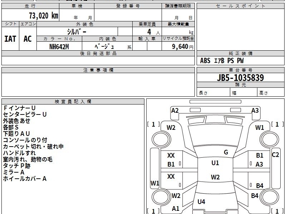Select the コンソールのり付 note
The height and width of the screenshot is (214, 286).
25,140
